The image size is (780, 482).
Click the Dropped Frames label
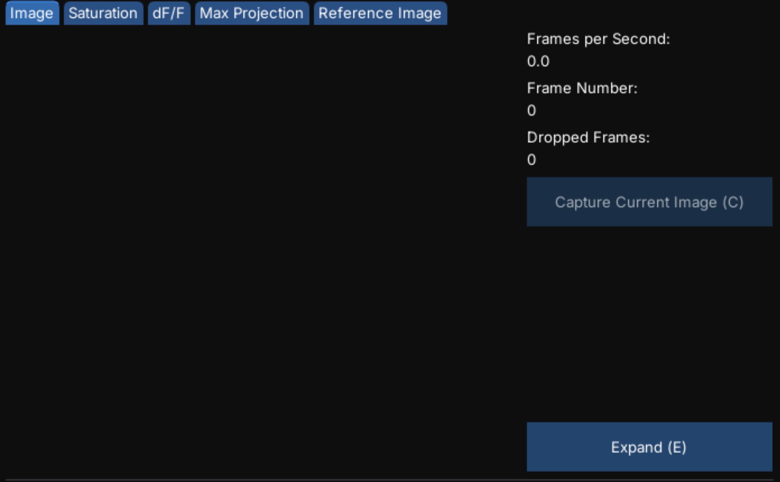(x=588, y=138)
